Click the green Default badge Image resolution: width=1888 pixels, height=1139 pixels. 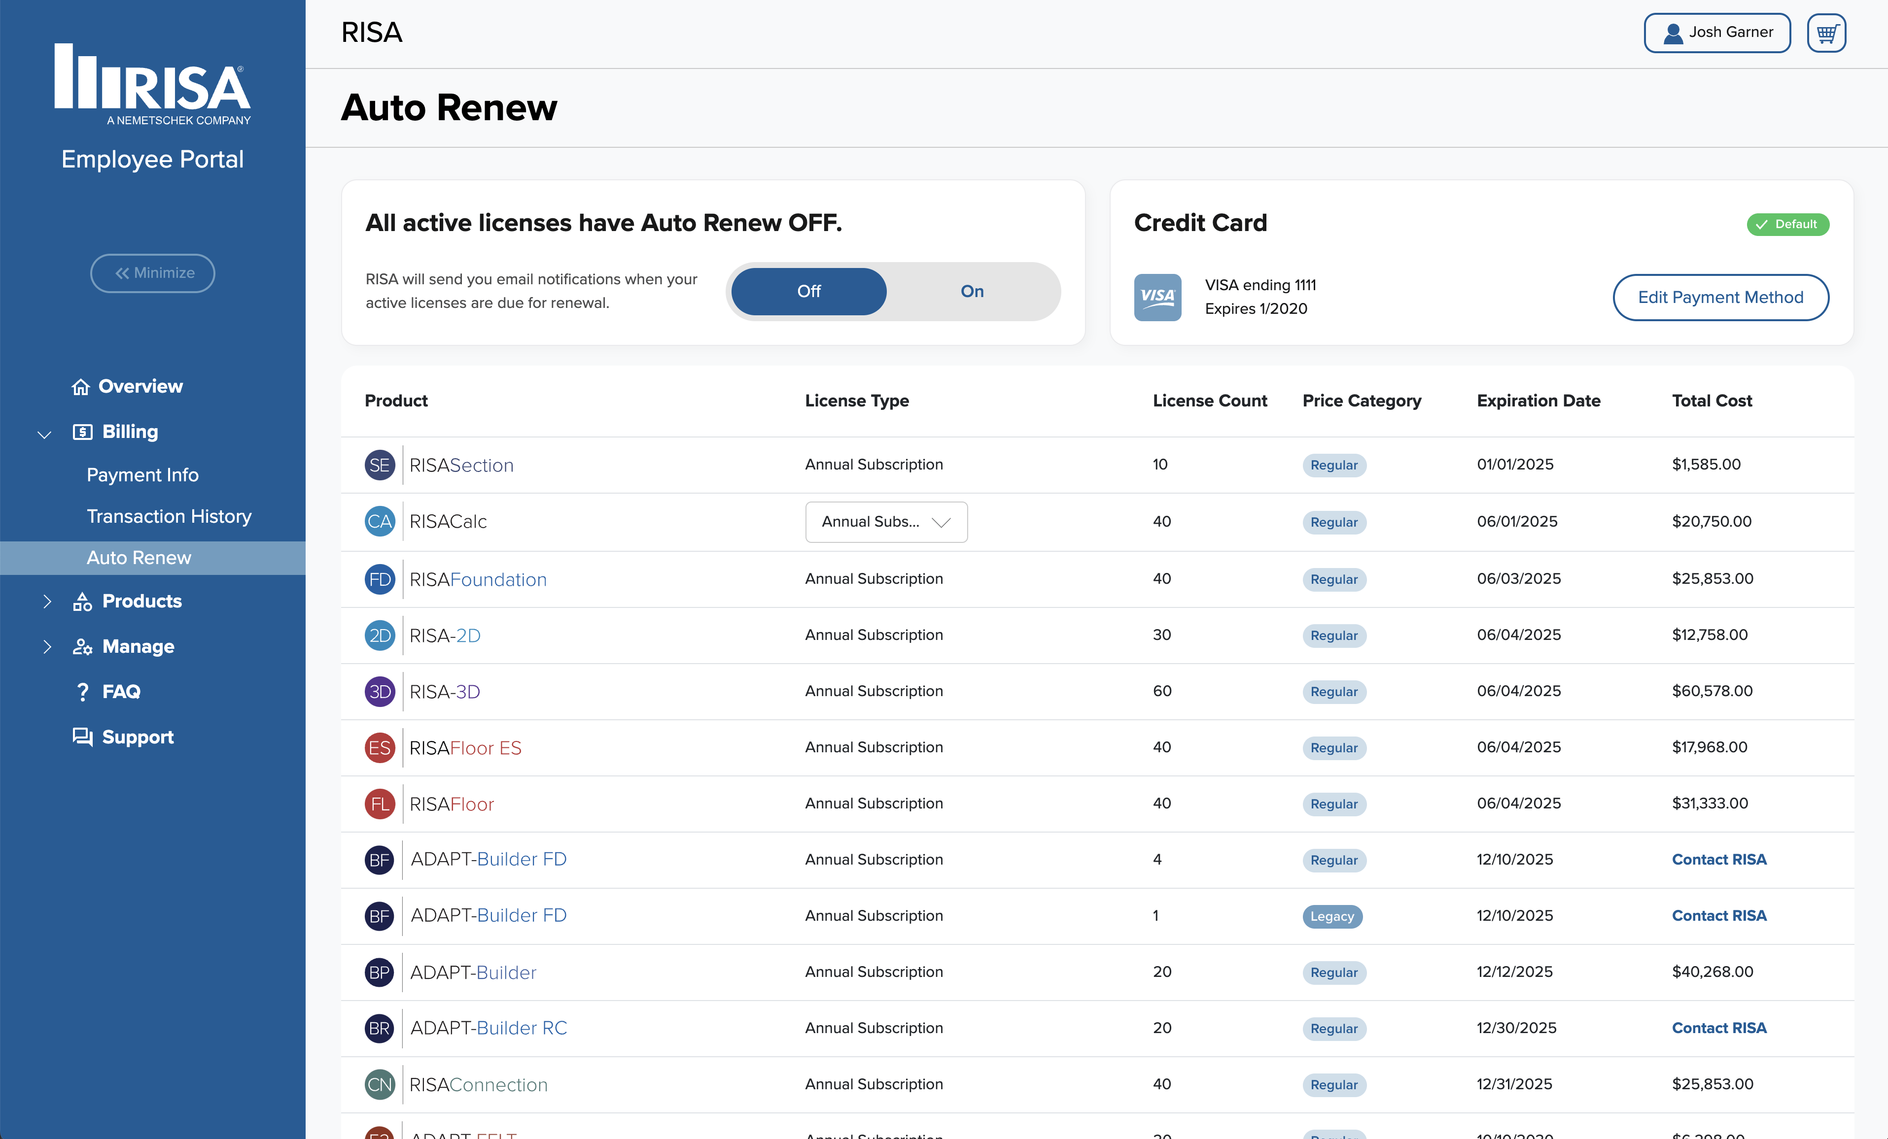[1787, 225]
